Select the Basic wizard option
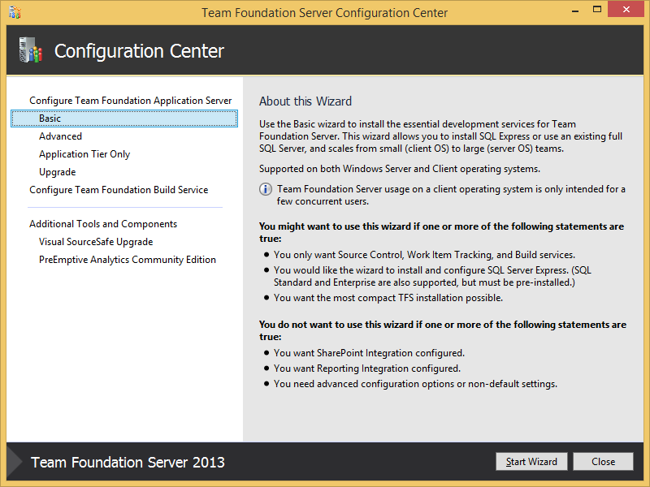Screen dimensions: 650x487 click(50, 119)
